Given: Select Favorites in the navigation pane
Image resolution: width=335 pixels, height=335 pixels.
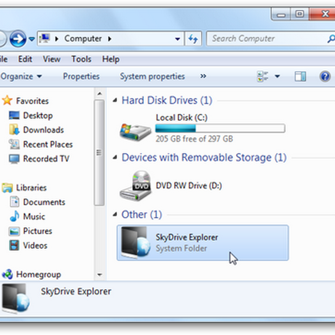Looking at the screenshot, I should click(32, 101).
